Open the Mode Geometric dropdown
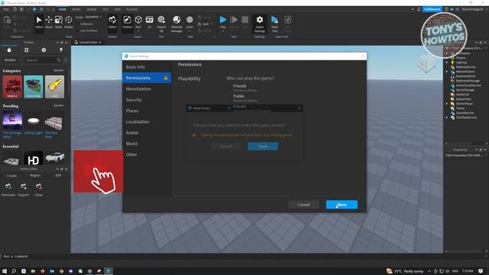 pos(93,17)
